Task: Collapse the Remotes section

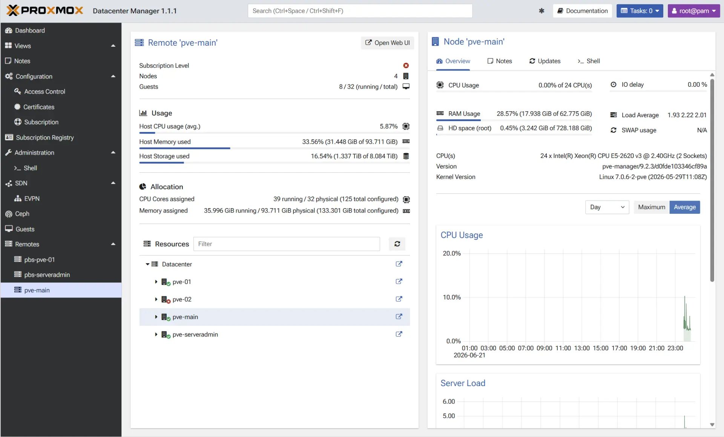Action: click(113, 244)
